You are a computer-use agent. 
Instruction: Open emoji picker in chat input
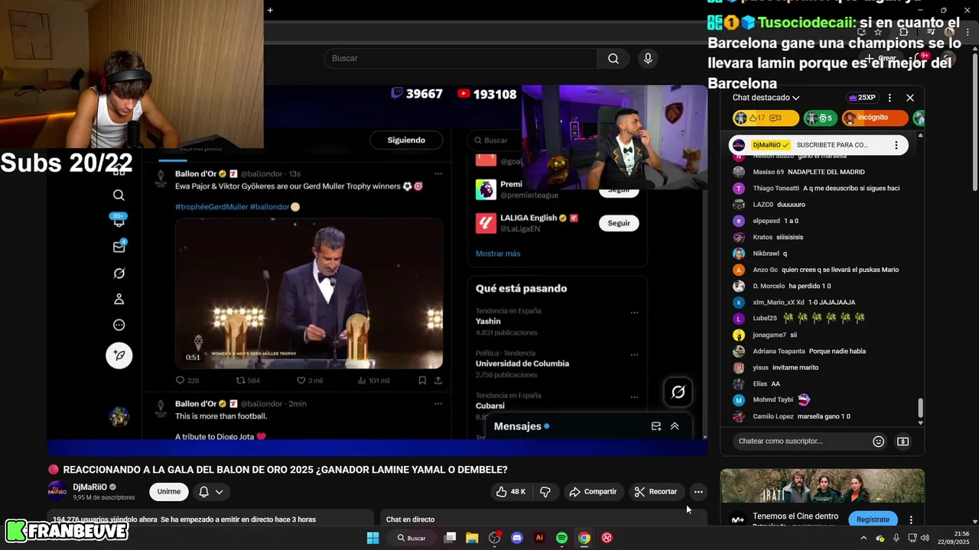(879, 442)
